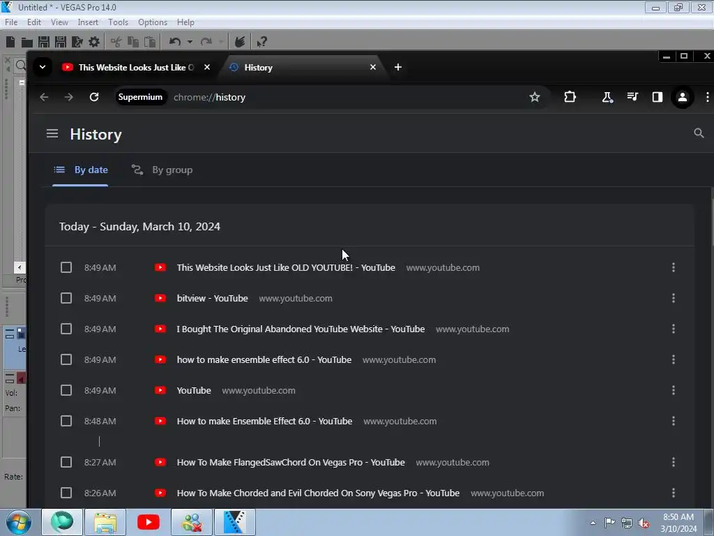714x536 pixels.
Task: Open the browser tab search dropdown
Action: tap(43, 68)
